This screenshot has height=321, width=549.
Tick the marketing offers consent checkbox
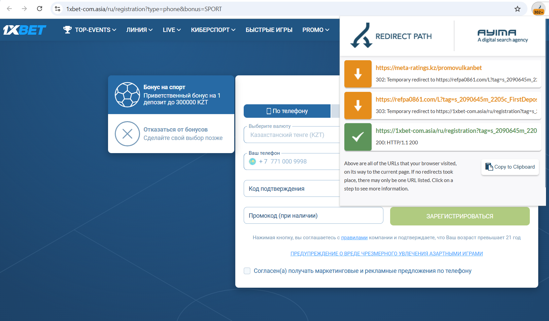click(247, 271)
